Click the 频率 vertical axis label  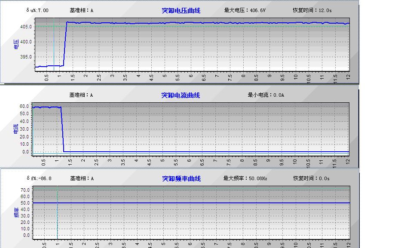(16, 212)
